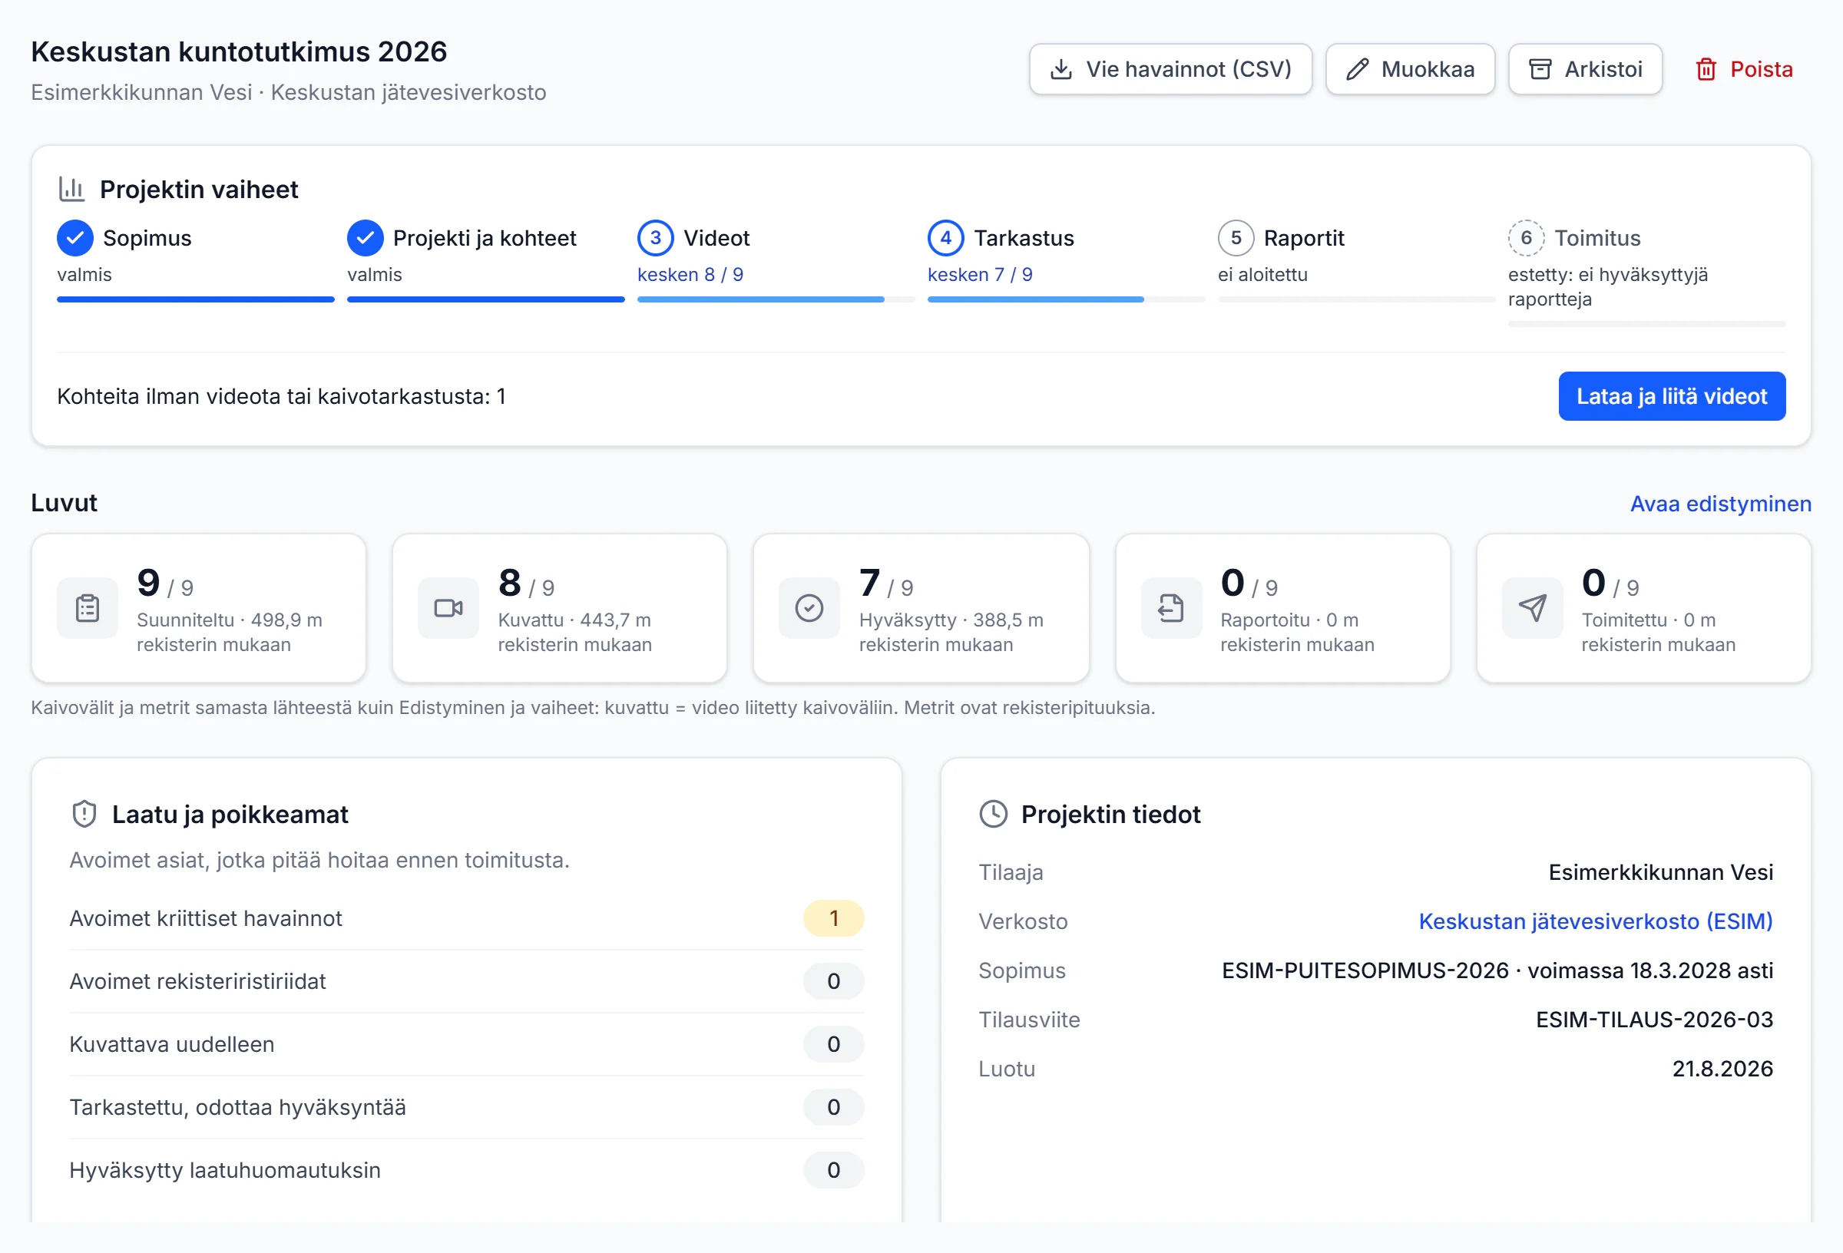Click the report document icon in Raportoitu card
Viewport: 1843px width, 1253px height.
pos(1171,608)
